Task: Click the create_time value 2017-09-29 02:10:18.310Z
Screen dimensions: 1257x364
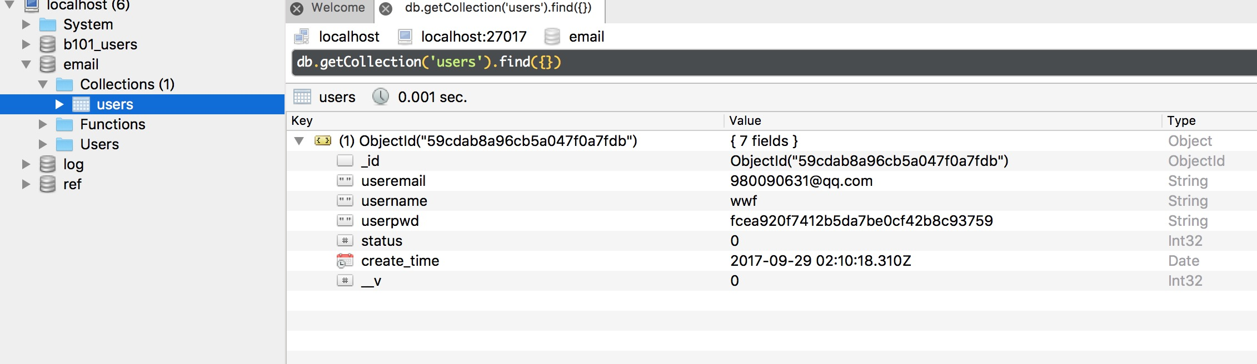Action: (821, 261)
